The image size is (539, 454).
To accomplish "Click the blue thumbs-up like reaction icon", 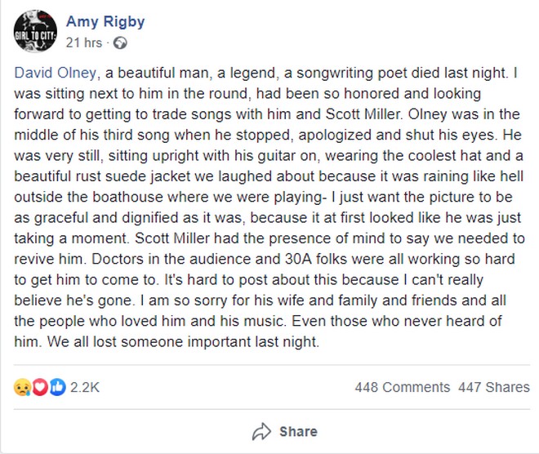I will (x=56, y=387).
